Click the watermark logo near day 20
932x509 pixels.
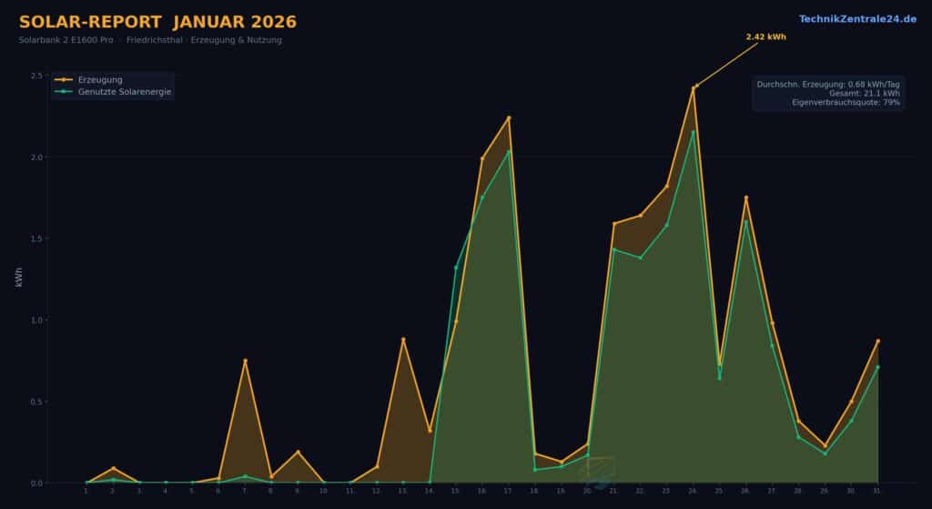click(x=599, y=472)
